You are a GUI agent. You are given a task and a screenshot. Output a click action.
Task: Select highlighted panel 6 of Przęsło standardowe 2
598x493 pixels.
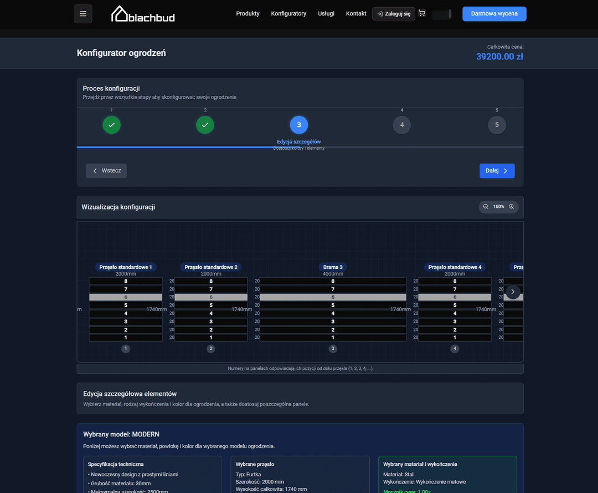(211, 297)
